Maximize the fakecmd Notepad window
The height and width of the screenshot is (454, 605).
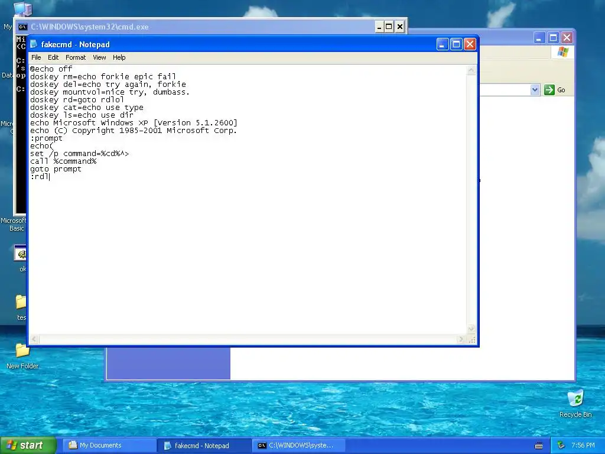[x=456, y=44]
